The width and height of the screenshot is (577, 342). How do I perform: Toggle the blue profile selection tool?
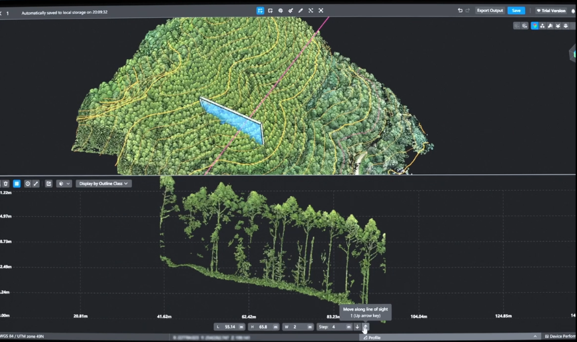260,11
